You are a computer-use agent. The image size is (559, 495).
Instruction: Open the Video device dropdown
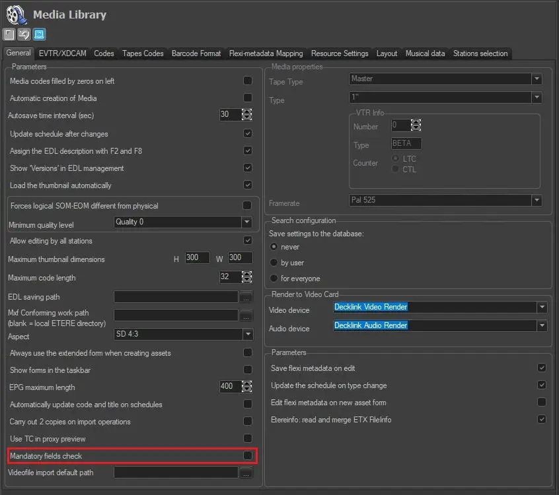pyautogui.click(x=541, y=308)
